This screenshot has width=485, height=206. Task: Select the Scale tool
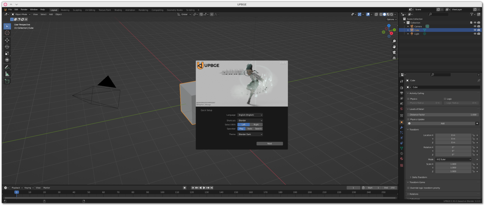[x=7, y=53]
